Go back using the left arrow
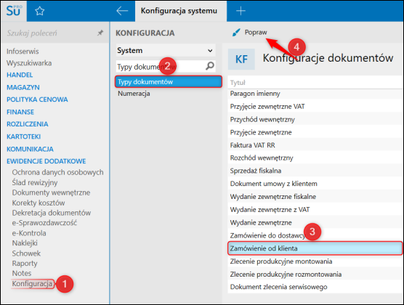 coord(122,11)
